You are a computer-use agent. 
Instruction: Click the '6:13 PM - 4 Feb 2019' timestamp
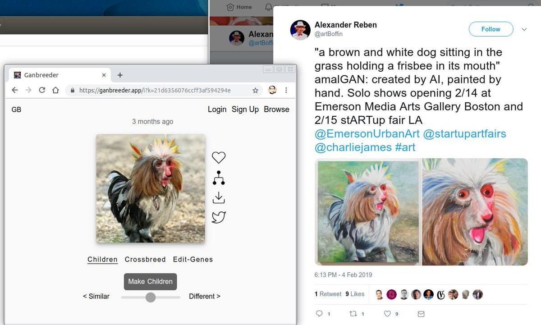343,275
